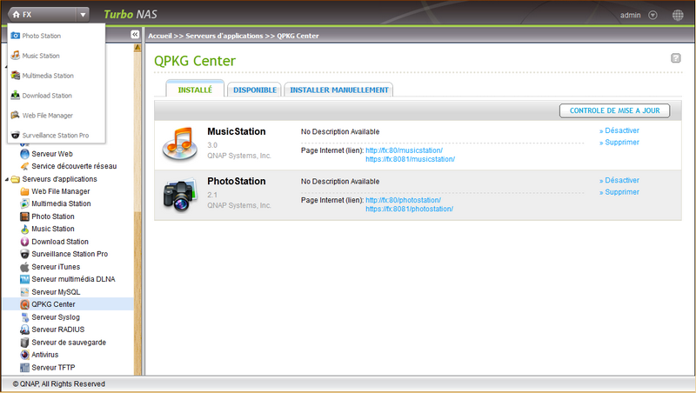Switch to the DISPONIBLE tab
Viewport: 696px width, 393px height.
(x=255, y=90)
